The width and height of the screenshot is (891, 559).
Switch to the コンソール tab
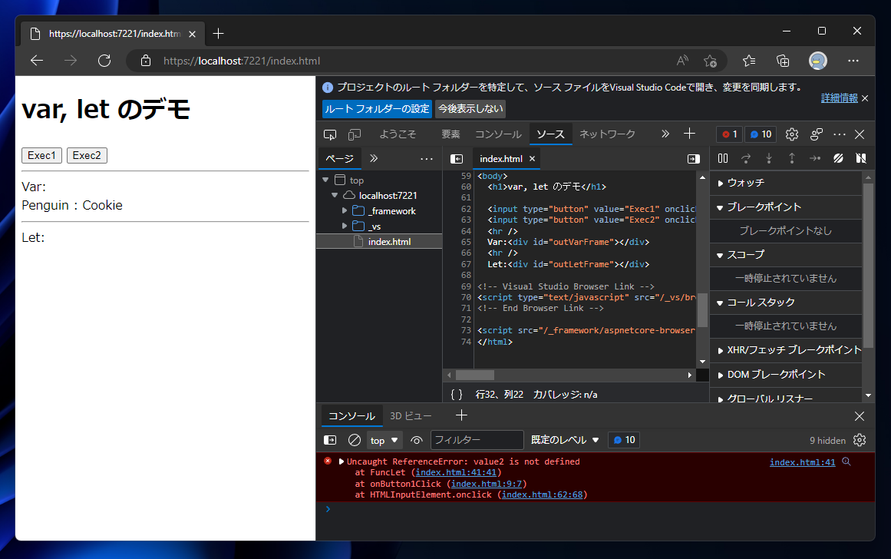498,134
